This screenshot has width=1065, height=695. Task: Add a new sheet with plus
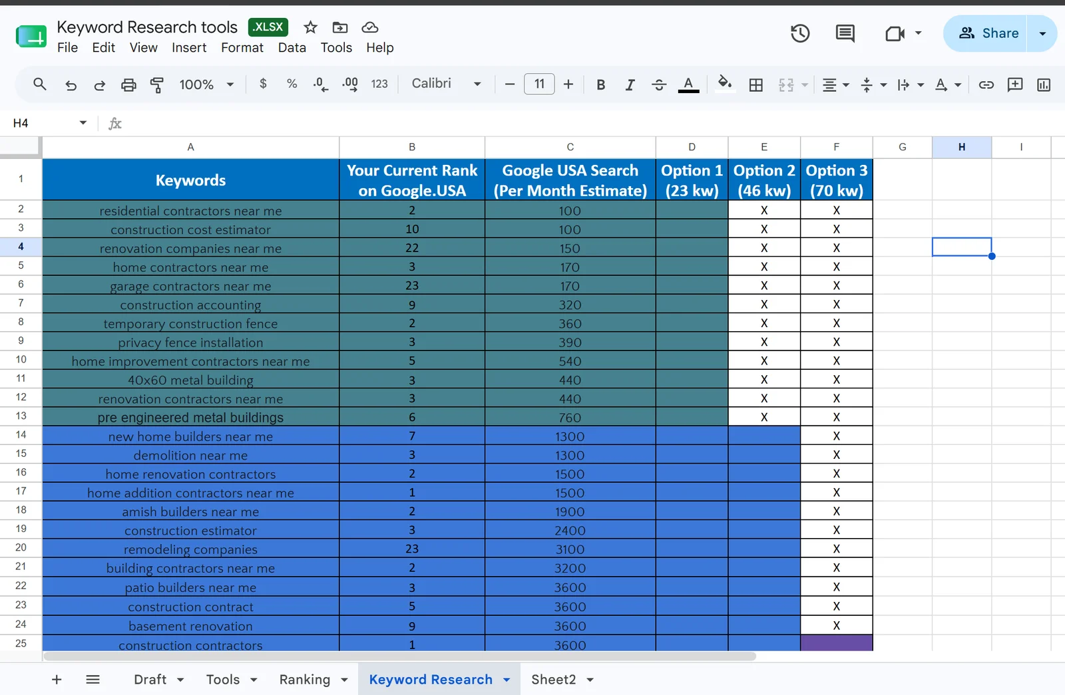(x=57, y=679)
